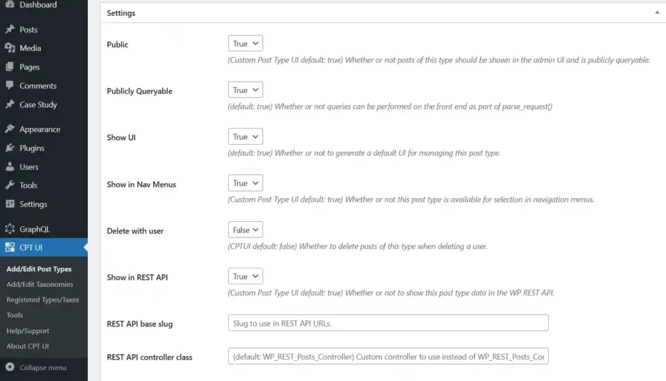This screenshot has width=666, height=381.
Task: Click the Case Study pin icon
Action: (10, 104)
